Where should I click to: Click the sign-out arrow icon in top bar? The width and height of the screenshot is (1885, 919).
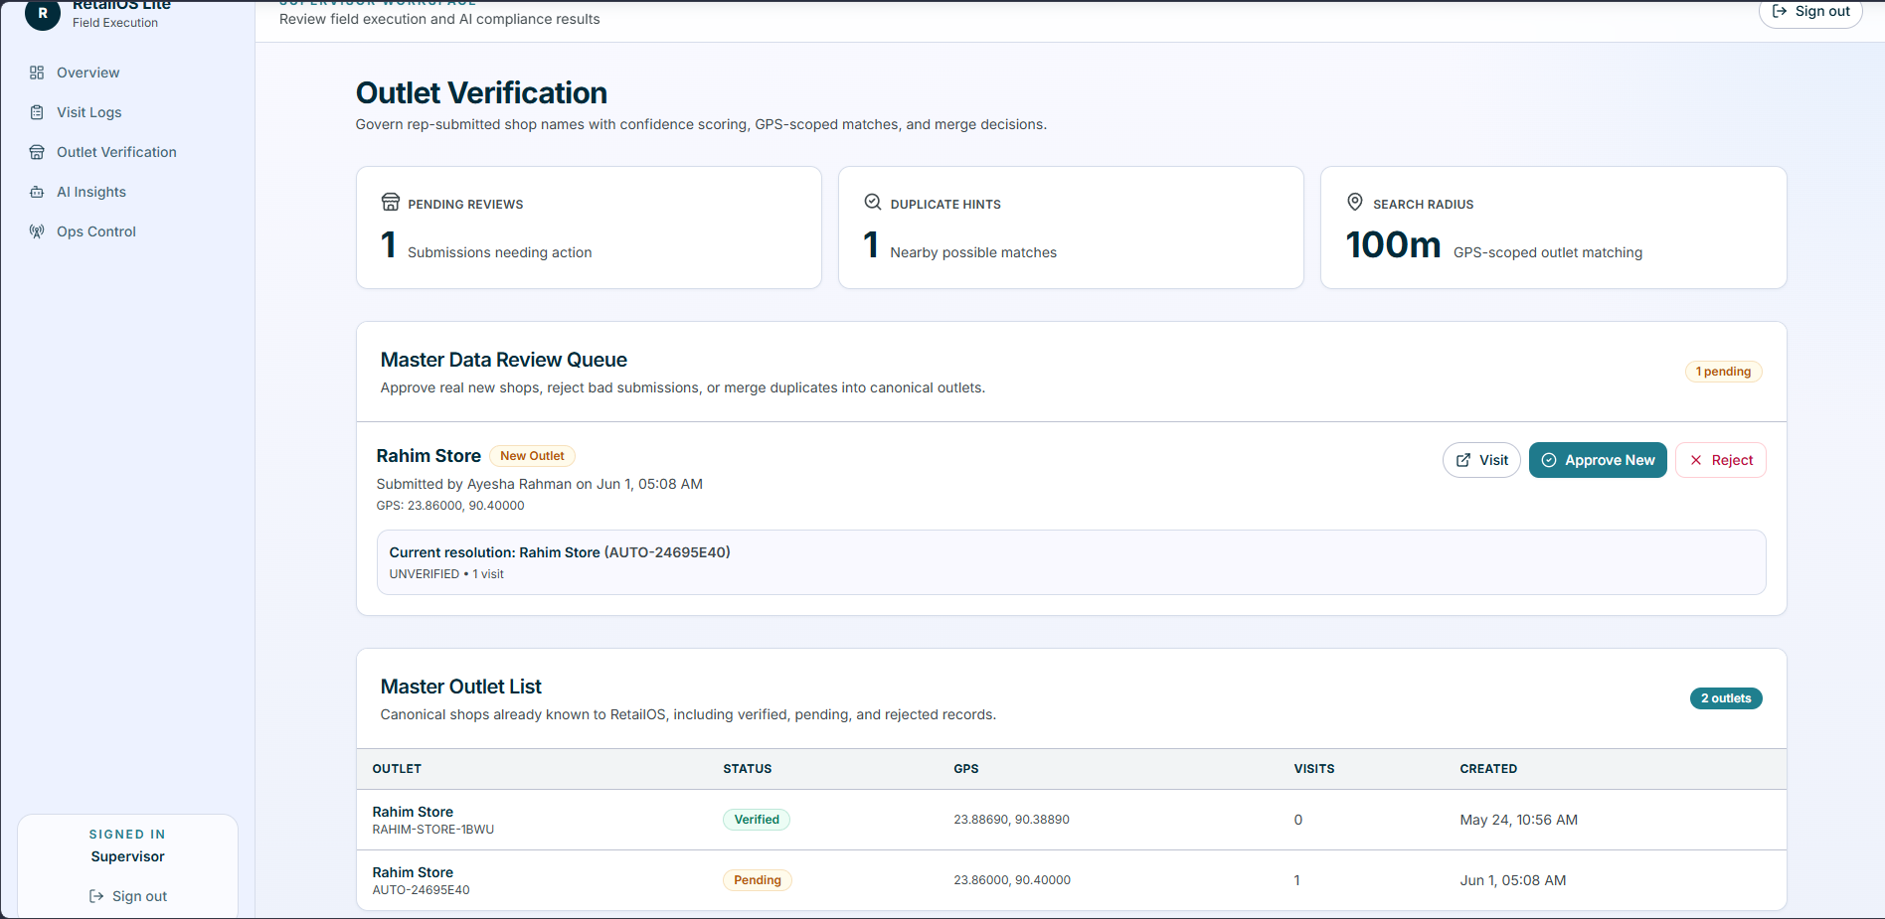pos(1780,11)
